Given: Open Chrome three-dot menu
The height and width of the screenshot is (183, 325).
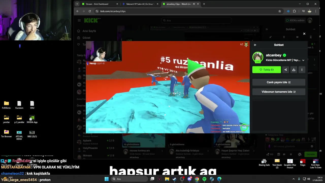Looking at the screenshot, I should (316, 11).
